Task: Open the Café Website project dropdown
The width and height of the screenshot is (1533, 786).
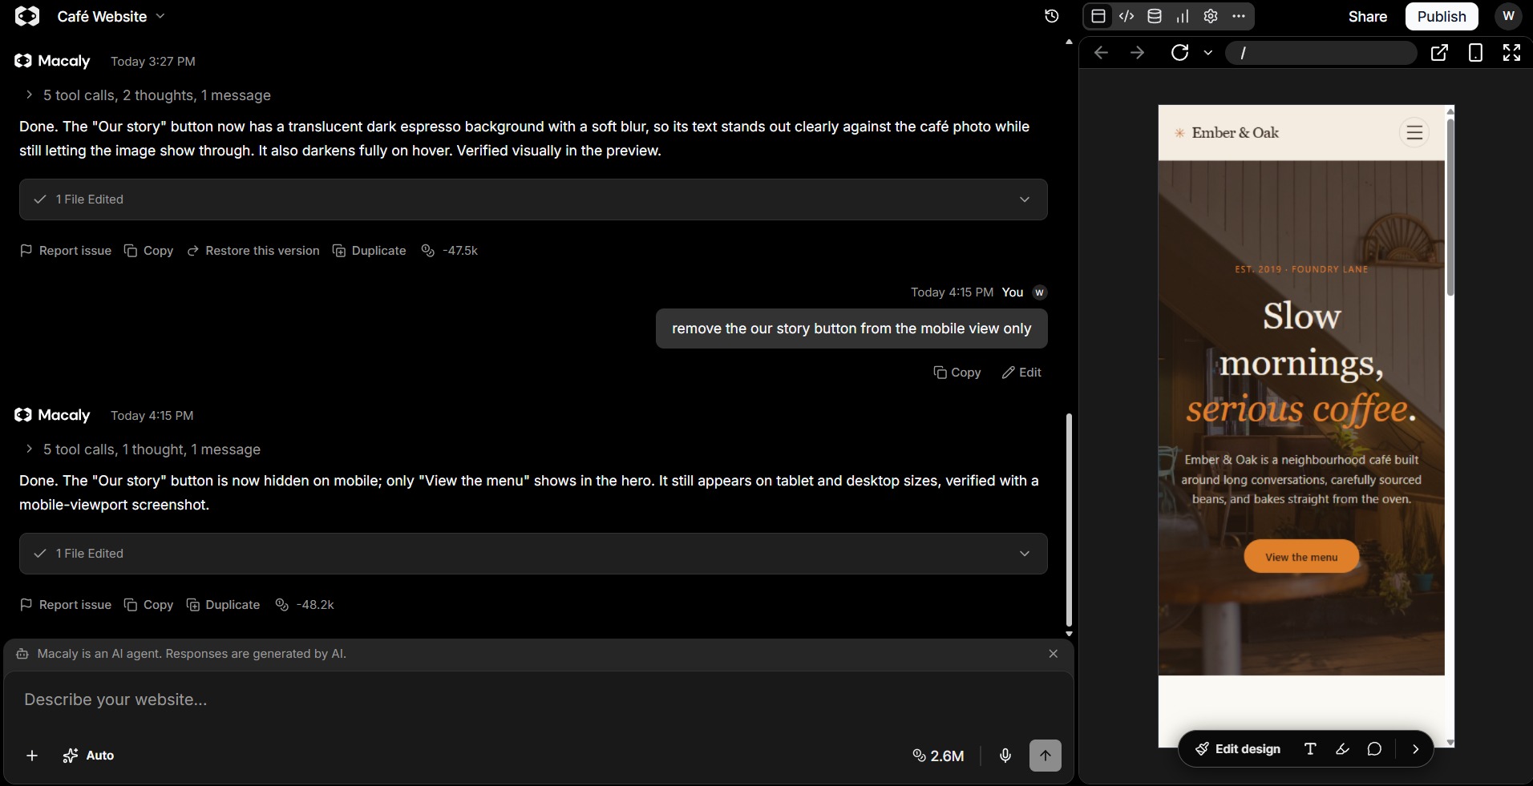Action: click(x=111, y=16)
